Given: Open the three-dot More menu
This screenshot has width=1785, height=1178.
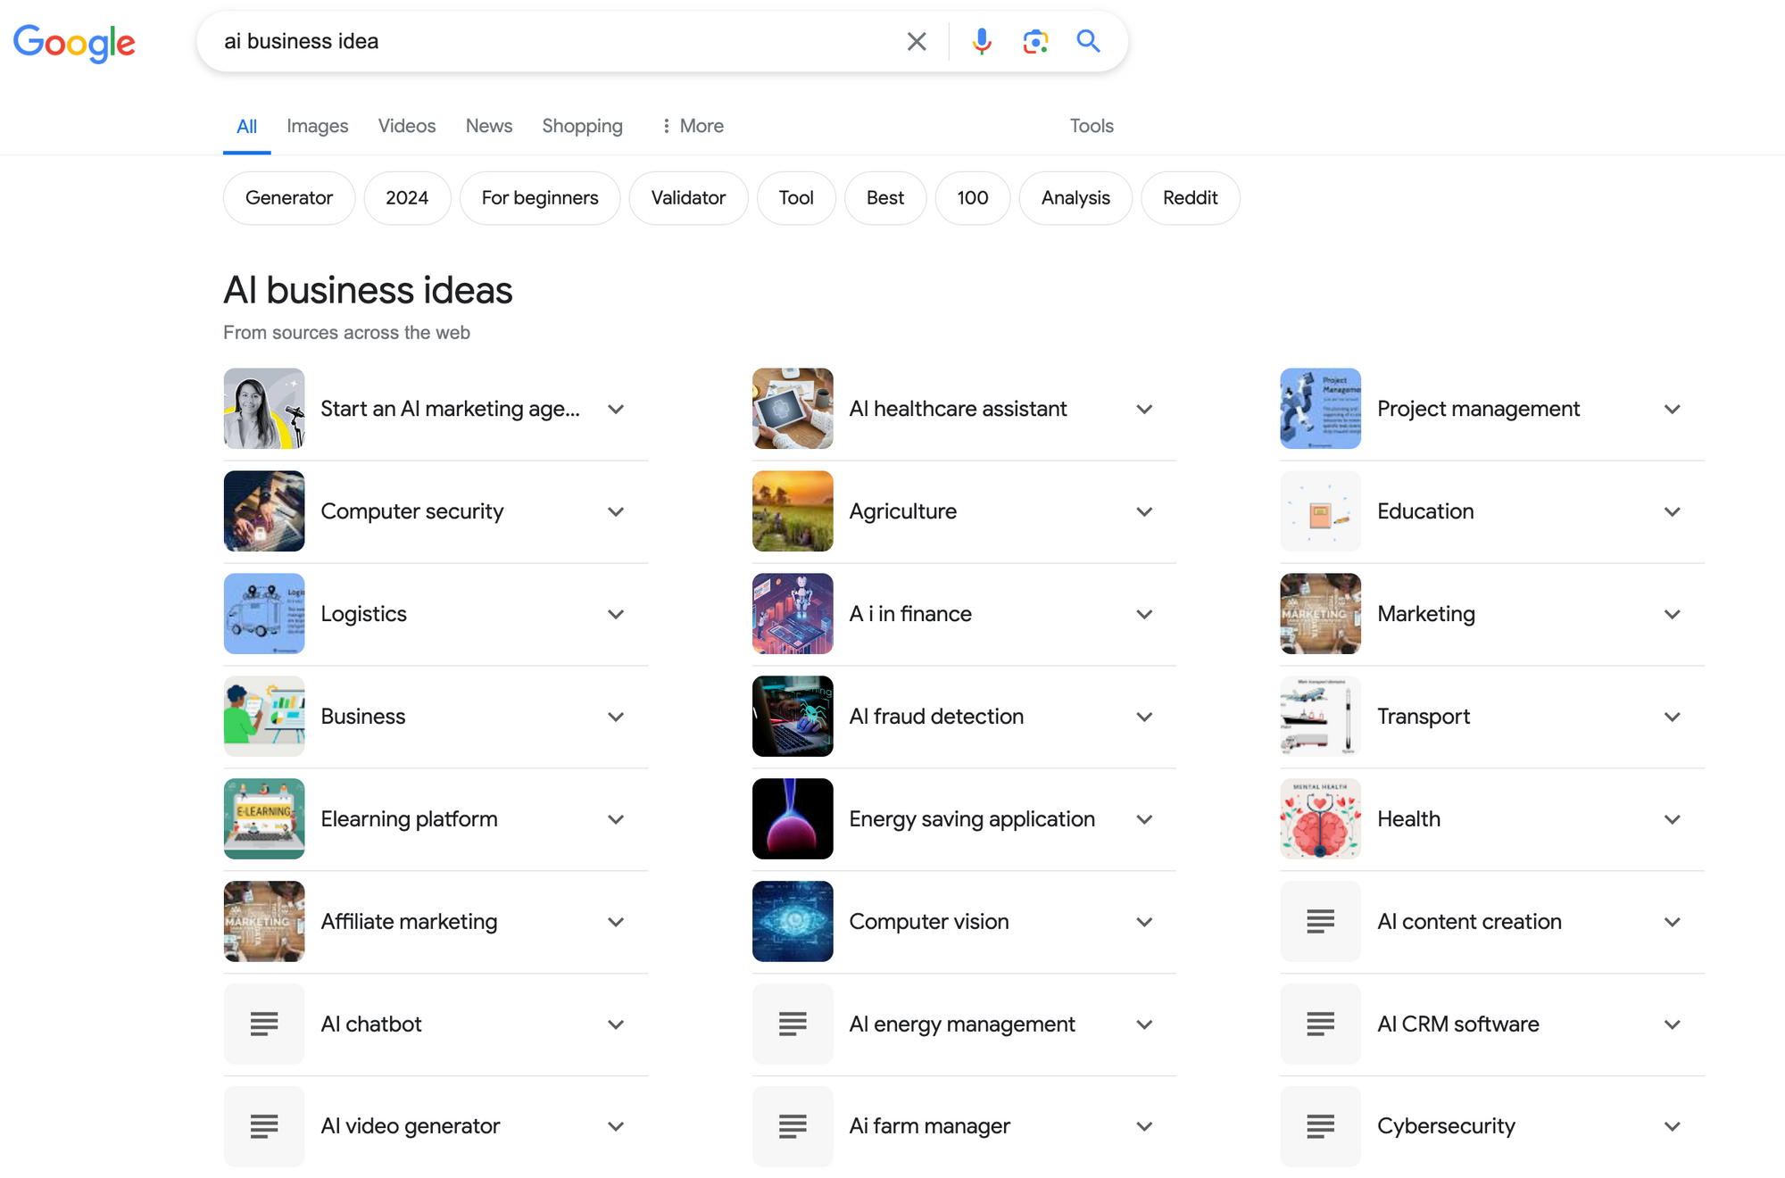Looking at the screenshot, I should click(692, 126).
